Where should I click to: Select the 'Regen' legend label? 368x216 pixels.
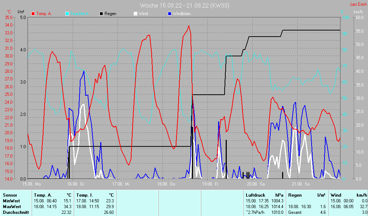click(110, 14)
